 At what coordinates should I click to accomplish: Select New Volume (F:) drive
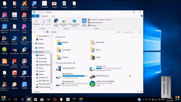[x=72, y=84]
